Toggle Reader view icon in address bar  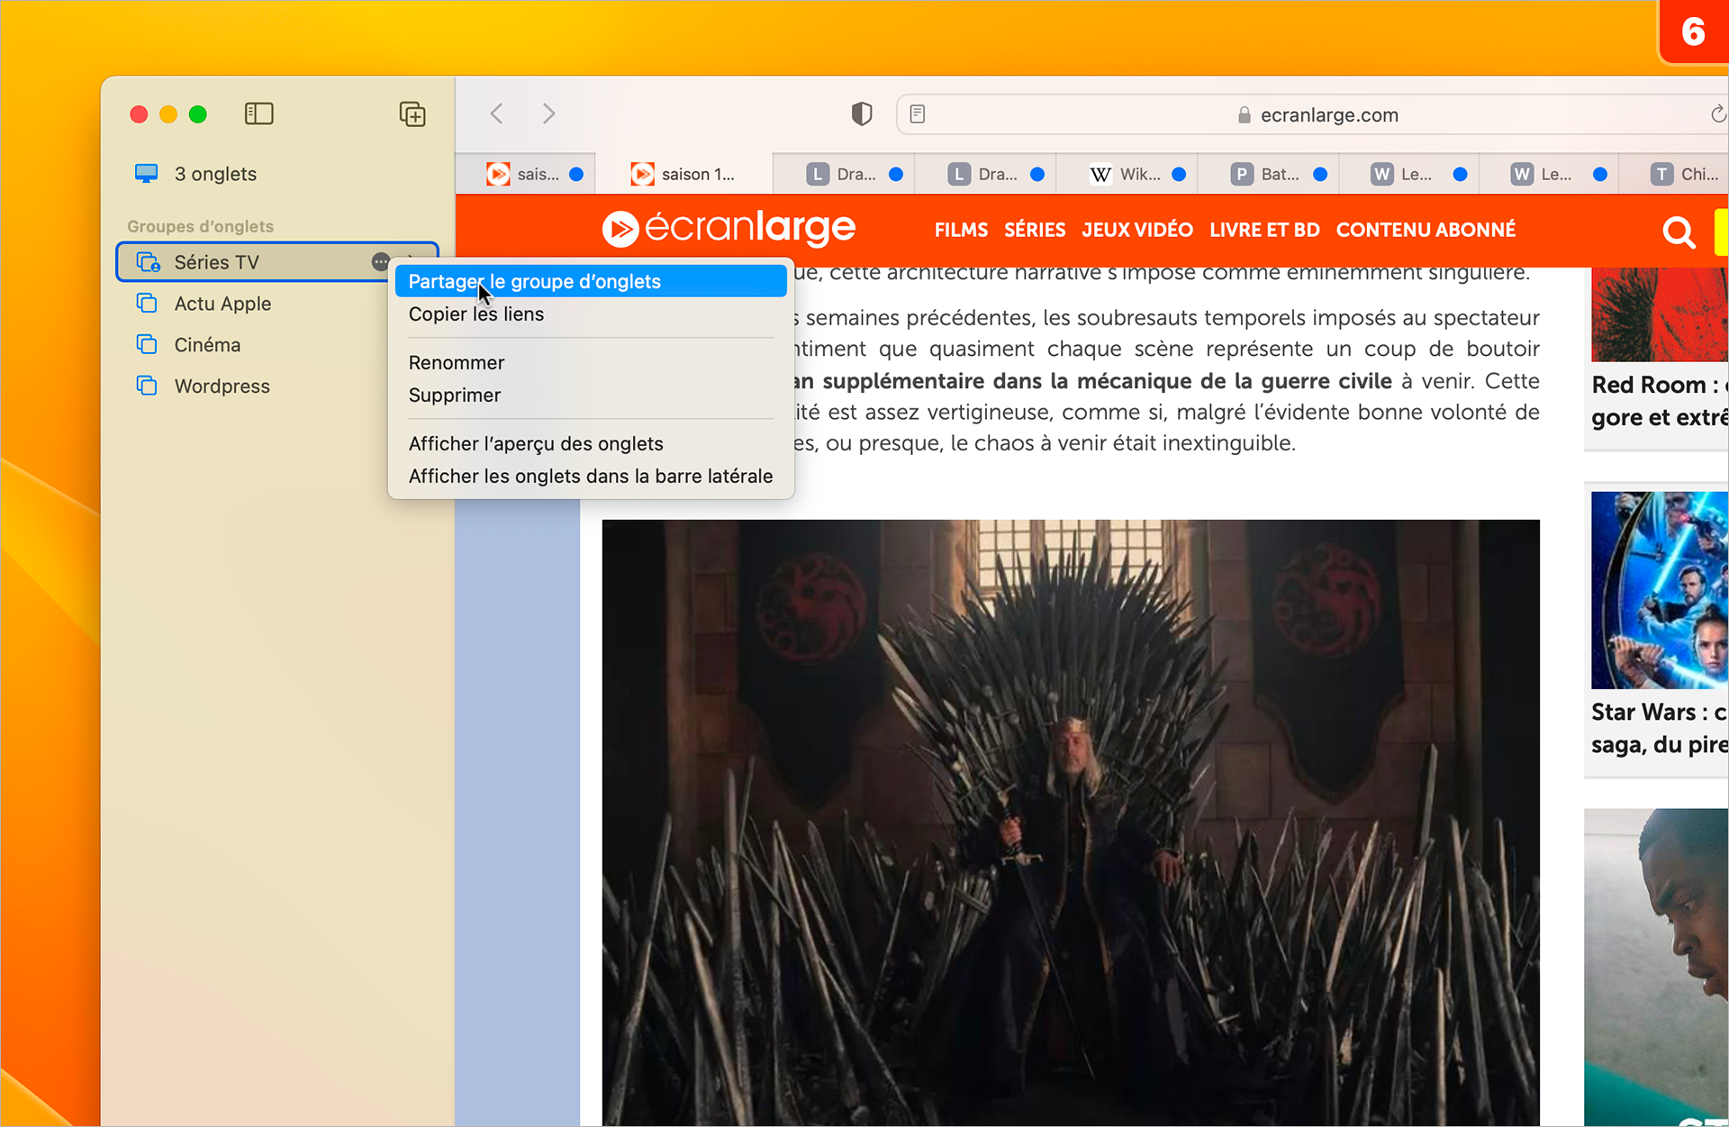918,114
